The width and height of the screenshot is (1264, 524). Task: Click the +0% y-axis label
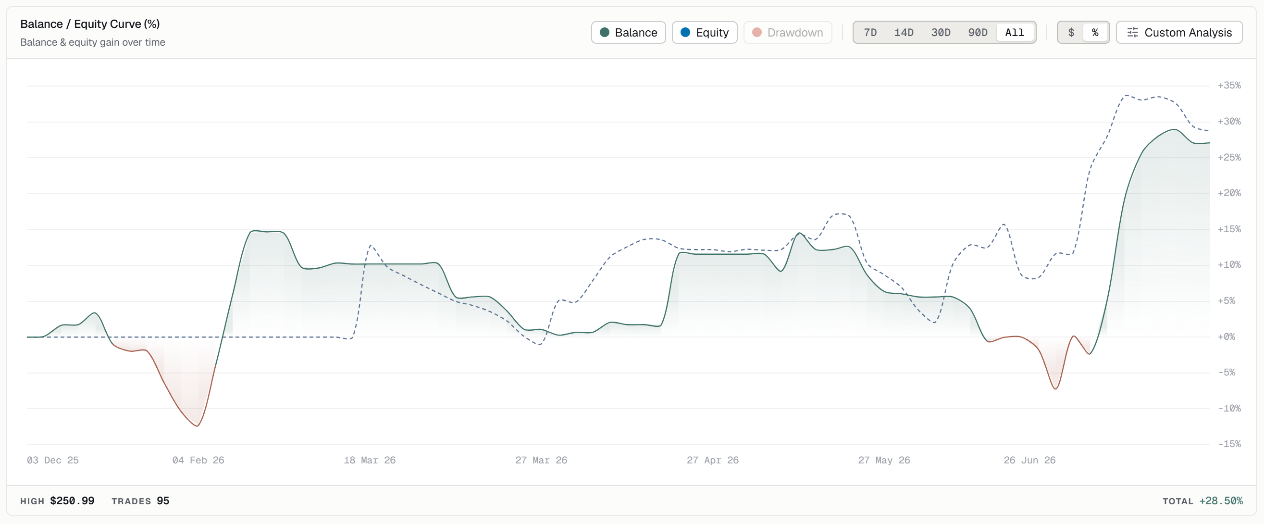(x=1226, y=337)
